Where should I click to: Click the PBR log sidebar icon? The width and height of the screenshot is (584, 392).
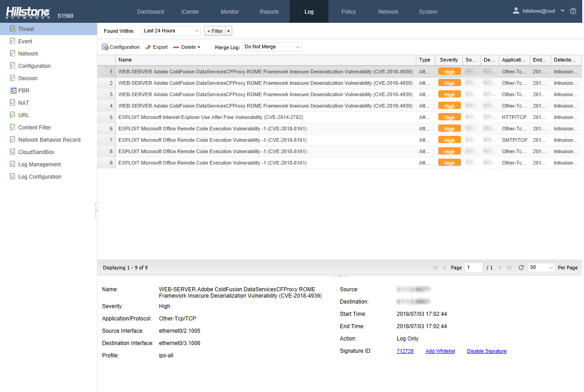13,90
